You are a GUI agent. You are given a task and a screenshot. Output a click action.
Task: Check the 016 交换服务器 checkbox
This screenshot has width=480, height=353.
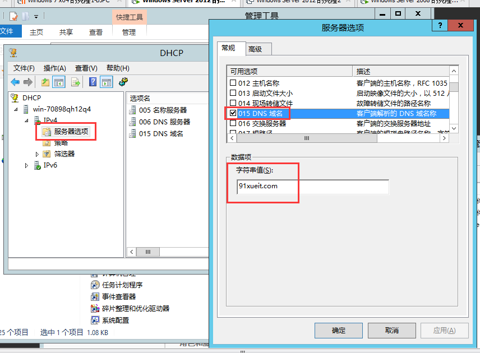tap(233, 123)
